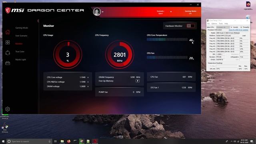This screenshot has width=256, height=144.
Task: Open the Firefox-style desktop shortcut at top right
Action: pos(248,5)
